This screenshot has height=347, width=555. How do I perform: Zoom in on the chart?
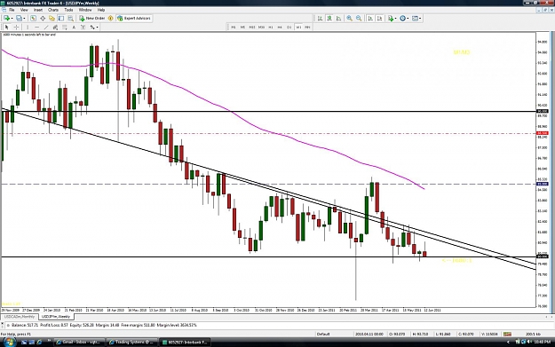(349, 18)
